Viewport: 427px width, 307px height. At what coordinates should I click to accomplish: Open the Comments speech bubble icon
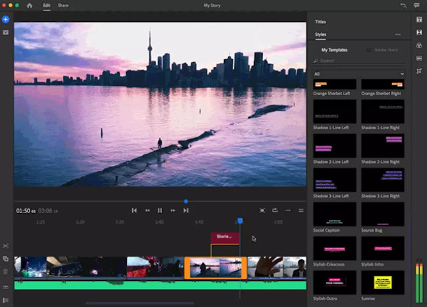[x=418, y=5]
